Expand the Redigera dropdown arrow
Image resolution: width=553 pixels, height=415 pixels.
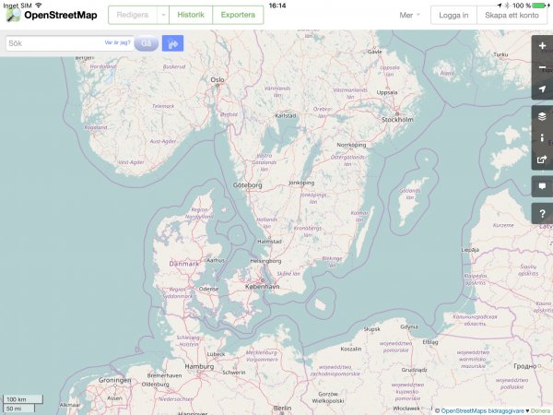[163, 16]
